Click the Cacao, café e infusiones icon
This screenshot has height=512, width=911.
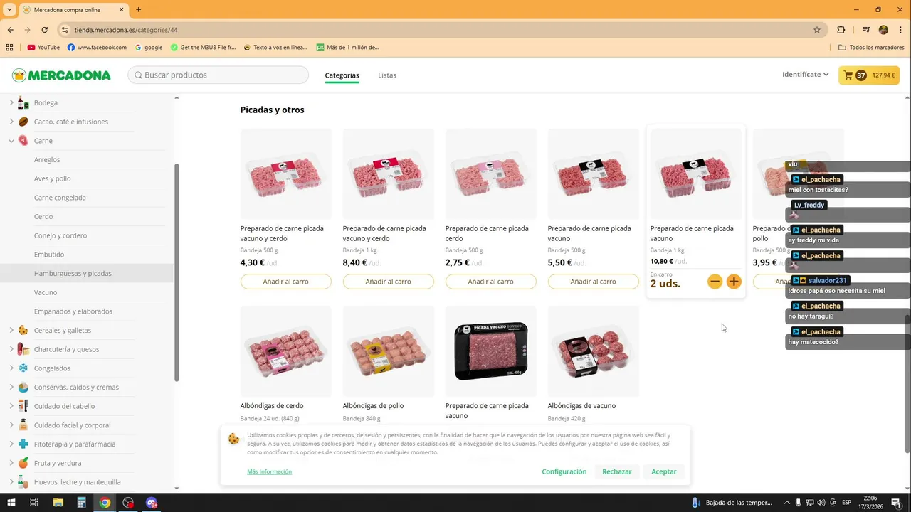pos(23,122)
